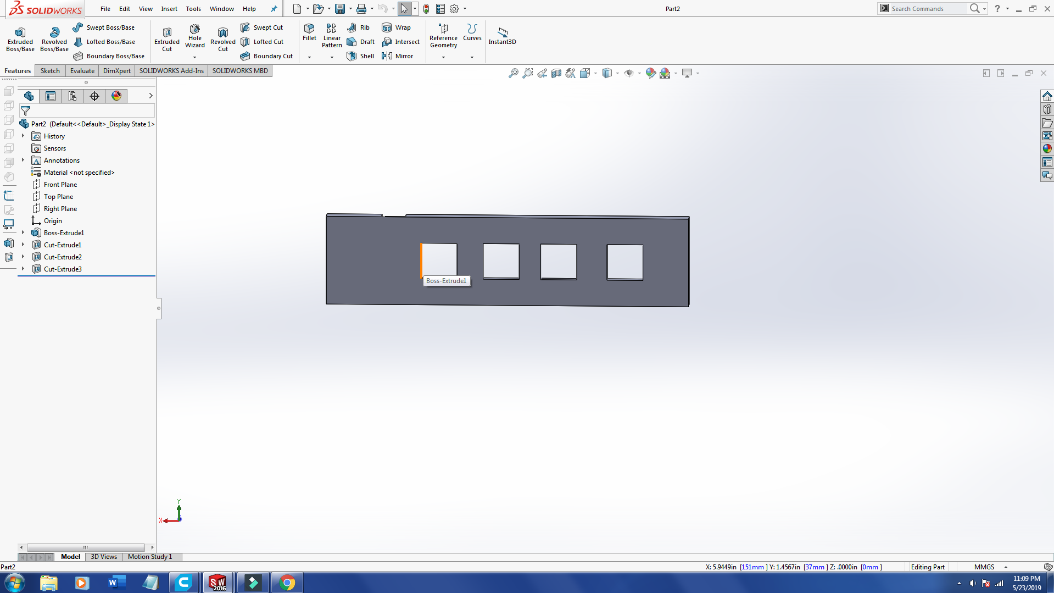
Task: Expand the Cut-Extrude1 feature
Action: coord(23,245)
